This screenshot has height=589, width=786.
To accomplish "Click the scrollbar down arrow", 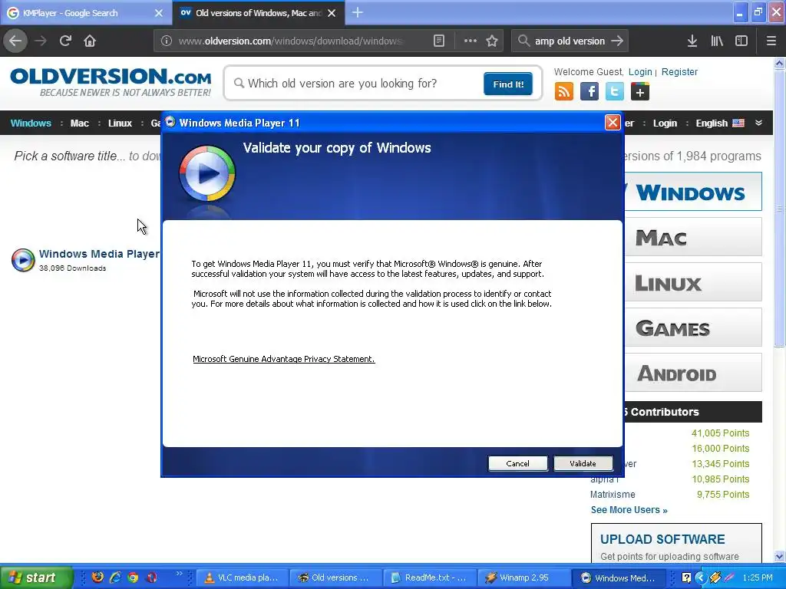I will click(779, 557).
